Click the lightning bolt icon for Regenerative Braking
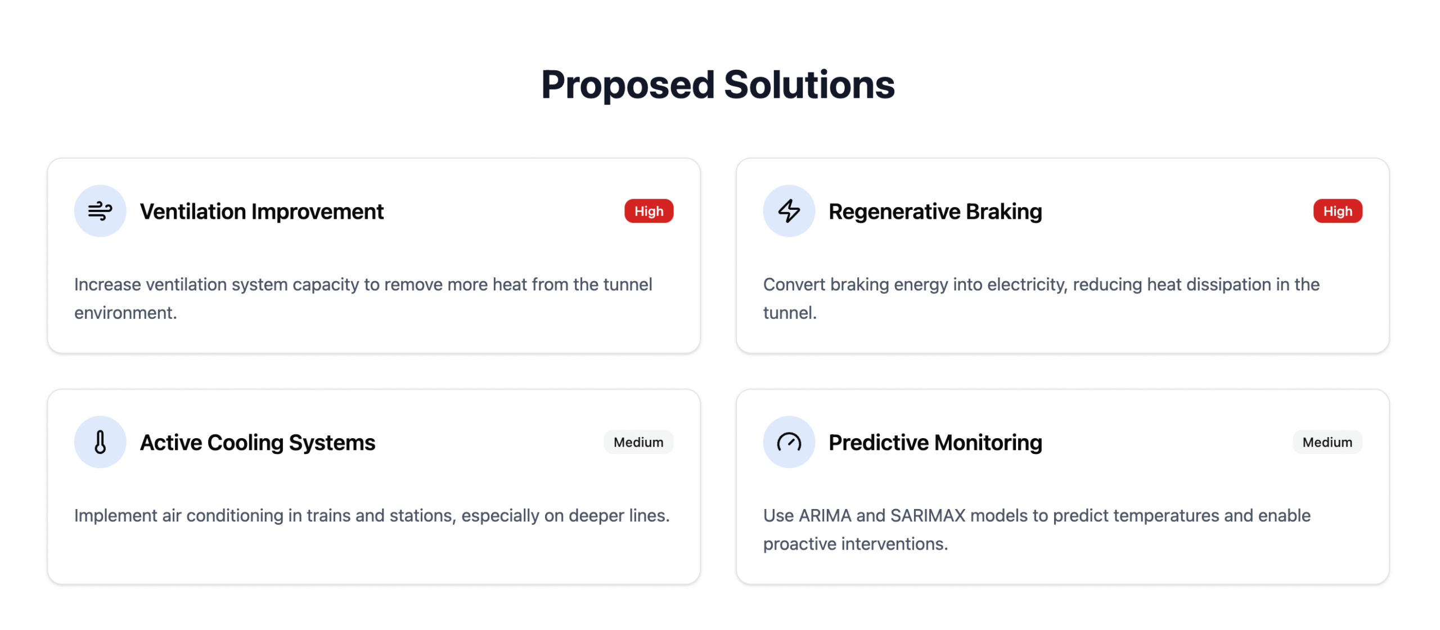This screenshot has width=1440, height=630. 789,211
